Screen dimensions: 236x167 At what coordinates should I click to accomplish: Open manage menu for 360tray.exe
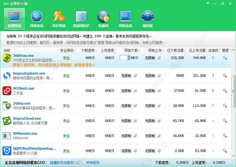click(225, 58)
